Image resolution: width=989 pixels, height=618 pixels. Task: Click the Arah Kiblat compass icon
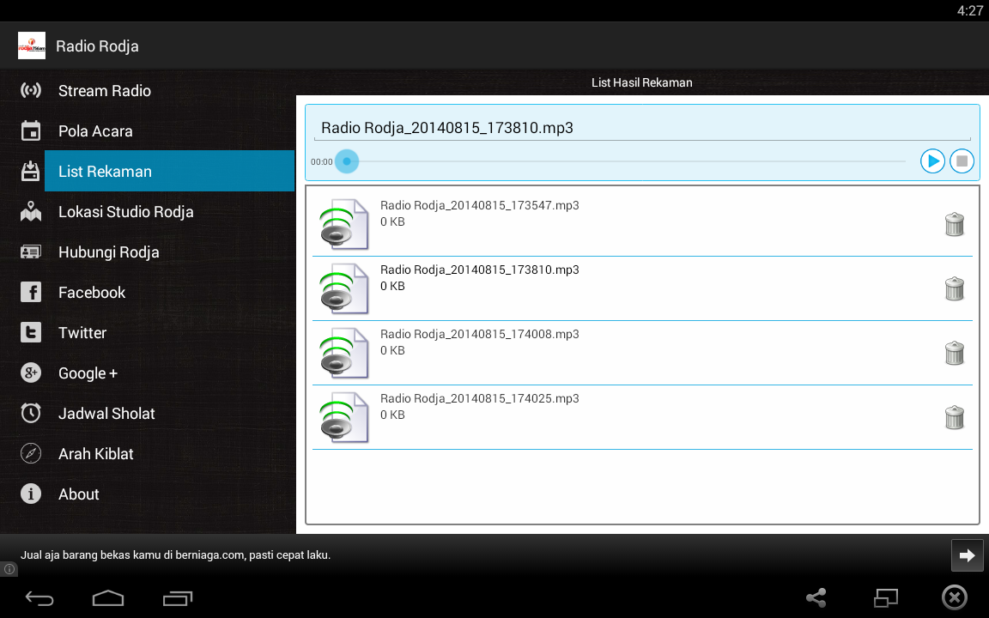click(x=30, y=453)
